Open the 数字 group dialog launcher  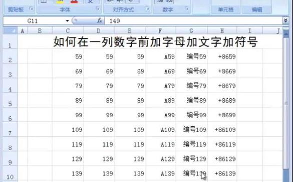coord(186,8)
